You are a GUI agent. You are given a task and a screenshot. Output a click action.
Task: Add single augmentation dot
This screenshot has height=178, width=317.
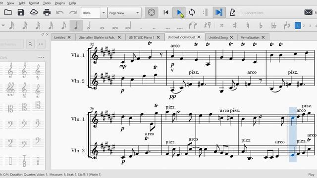click(141, 28)
